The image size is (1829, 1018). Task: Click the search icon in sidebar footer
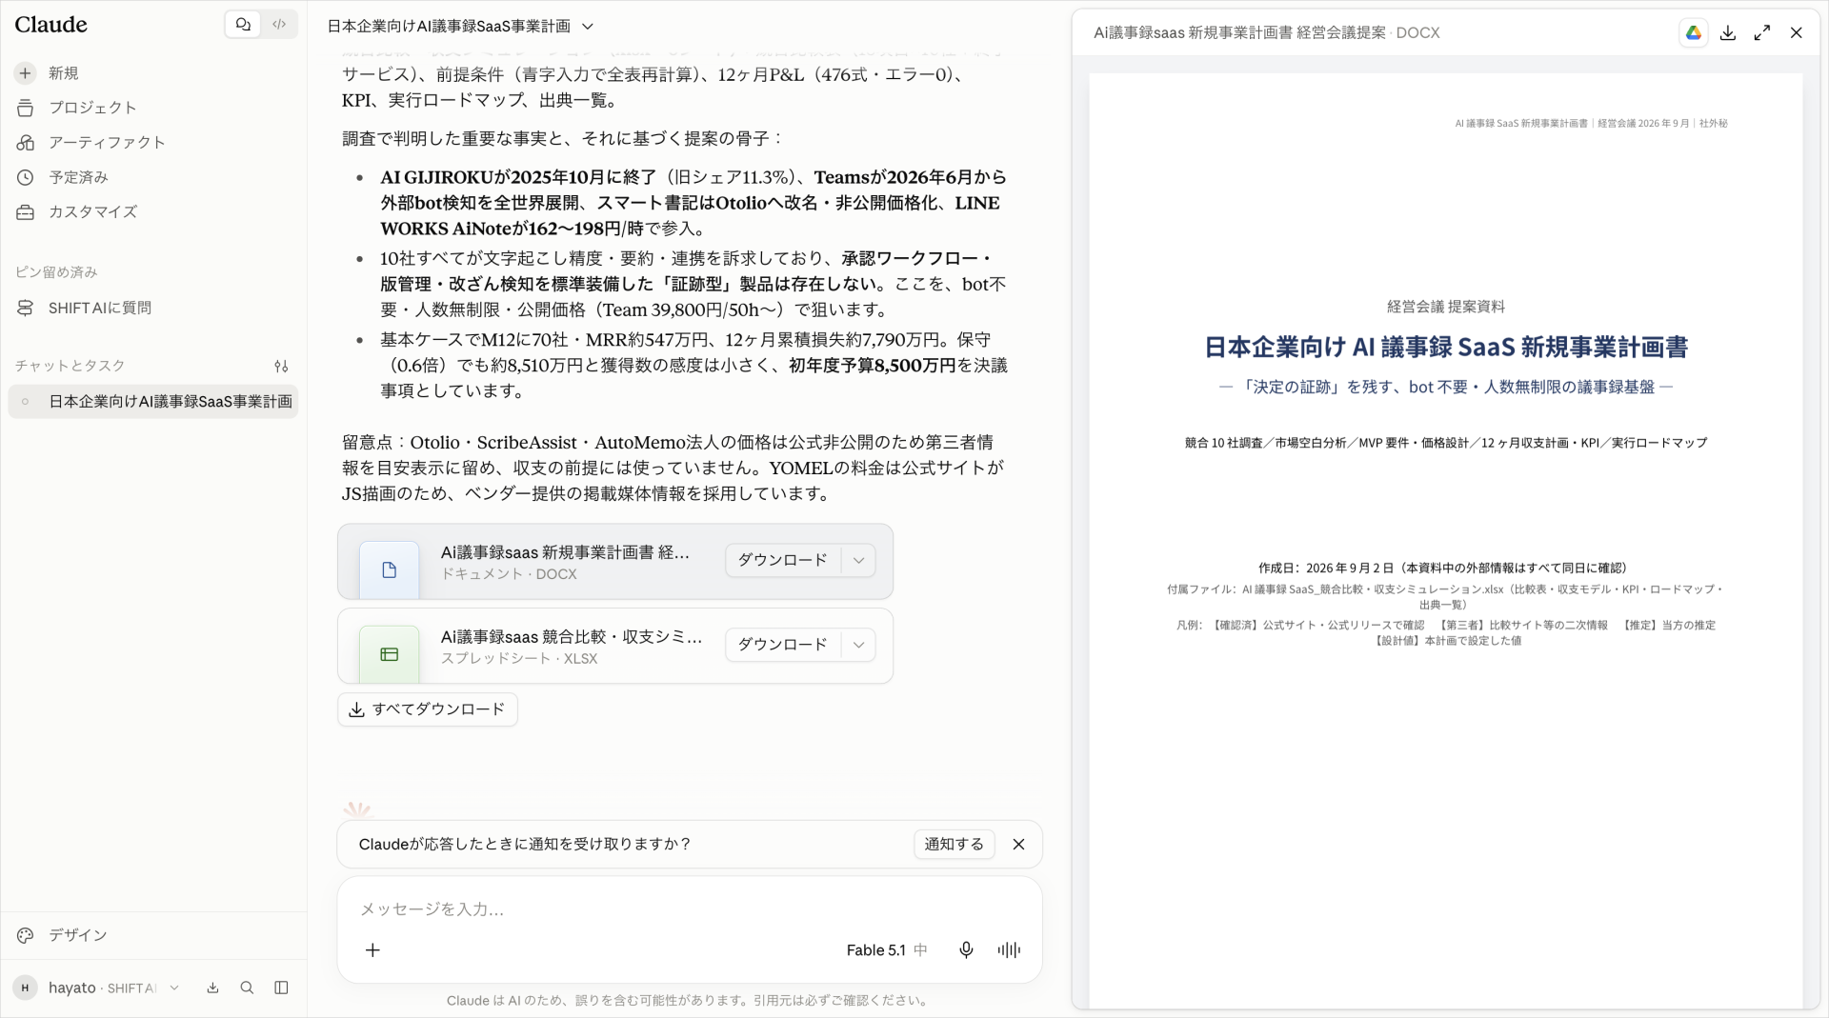pos(247,988)
